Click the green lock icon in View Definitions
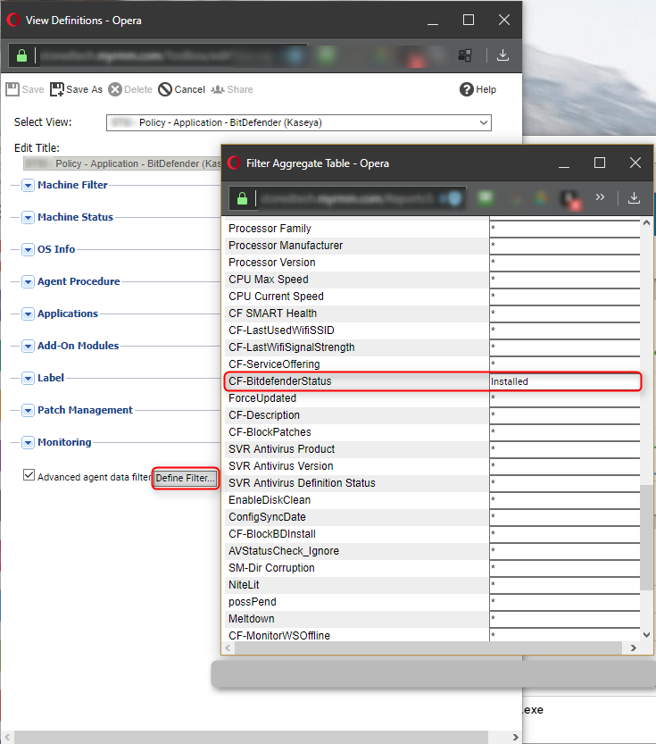The width and height of the screenshot is (656, 744). (x=21, y=55)
